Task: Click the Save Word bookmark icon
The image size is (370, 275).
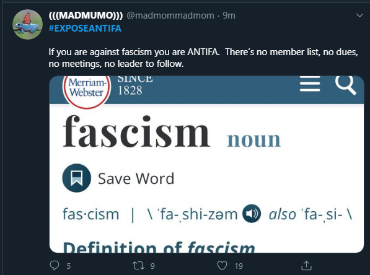Action: click(x=77, y=178)
